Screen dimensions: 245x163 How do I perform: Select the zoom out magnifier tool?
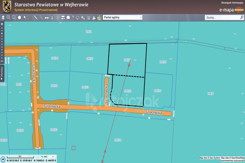coord(14,17)
